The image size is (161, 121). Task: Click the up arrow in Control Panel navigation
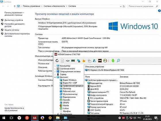point(15,6)
